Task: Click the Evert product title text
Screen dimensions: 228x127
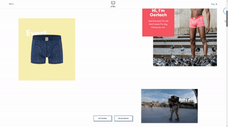Action: [x=36, y=33]
